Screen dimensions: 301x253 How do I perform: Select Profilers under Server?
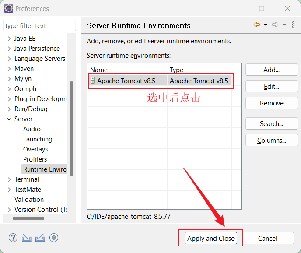point(35,159)
